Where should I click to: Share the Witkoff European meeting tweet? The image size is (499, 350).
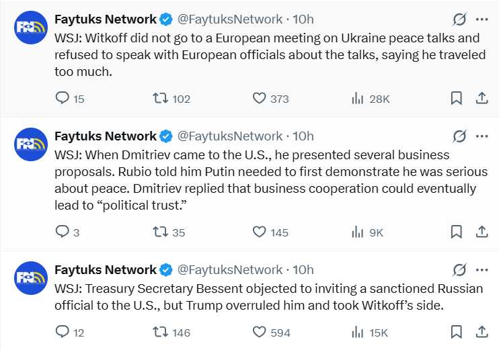(x=482, y=98)
